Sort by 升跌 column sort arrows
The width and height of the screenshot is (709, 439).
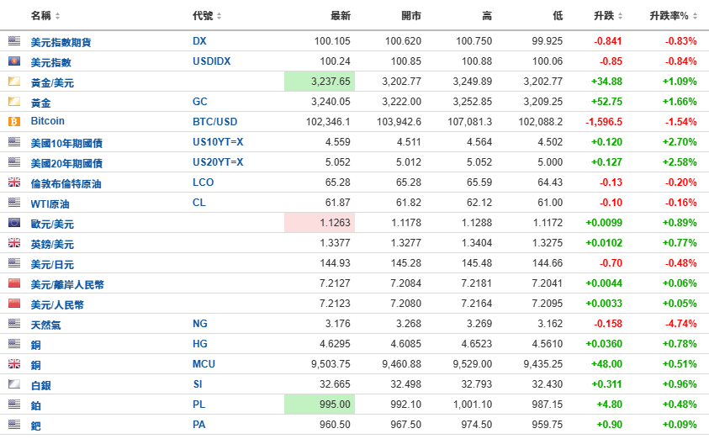(x=620, y=16)
